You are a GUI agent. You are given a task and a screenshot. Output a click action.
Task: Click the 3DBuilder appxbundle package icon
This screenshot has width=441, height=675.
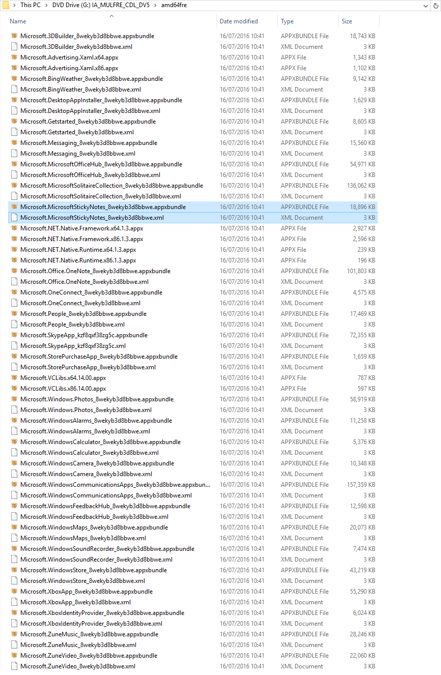tap(14, 36)
